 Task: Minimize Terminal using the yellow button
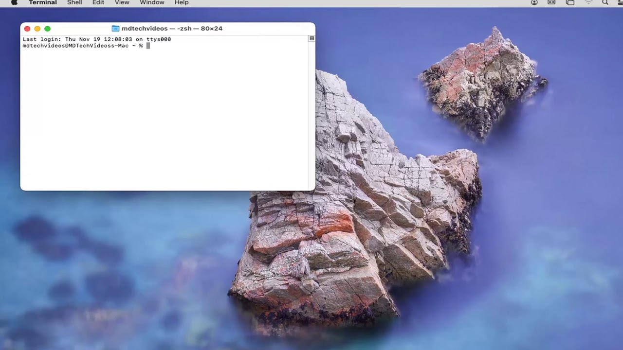pos(37,29)
